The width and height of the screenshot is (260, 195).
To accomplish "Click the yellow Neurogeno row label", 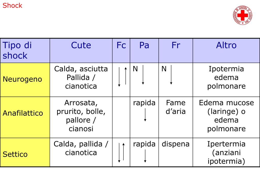I will point(25,80).
